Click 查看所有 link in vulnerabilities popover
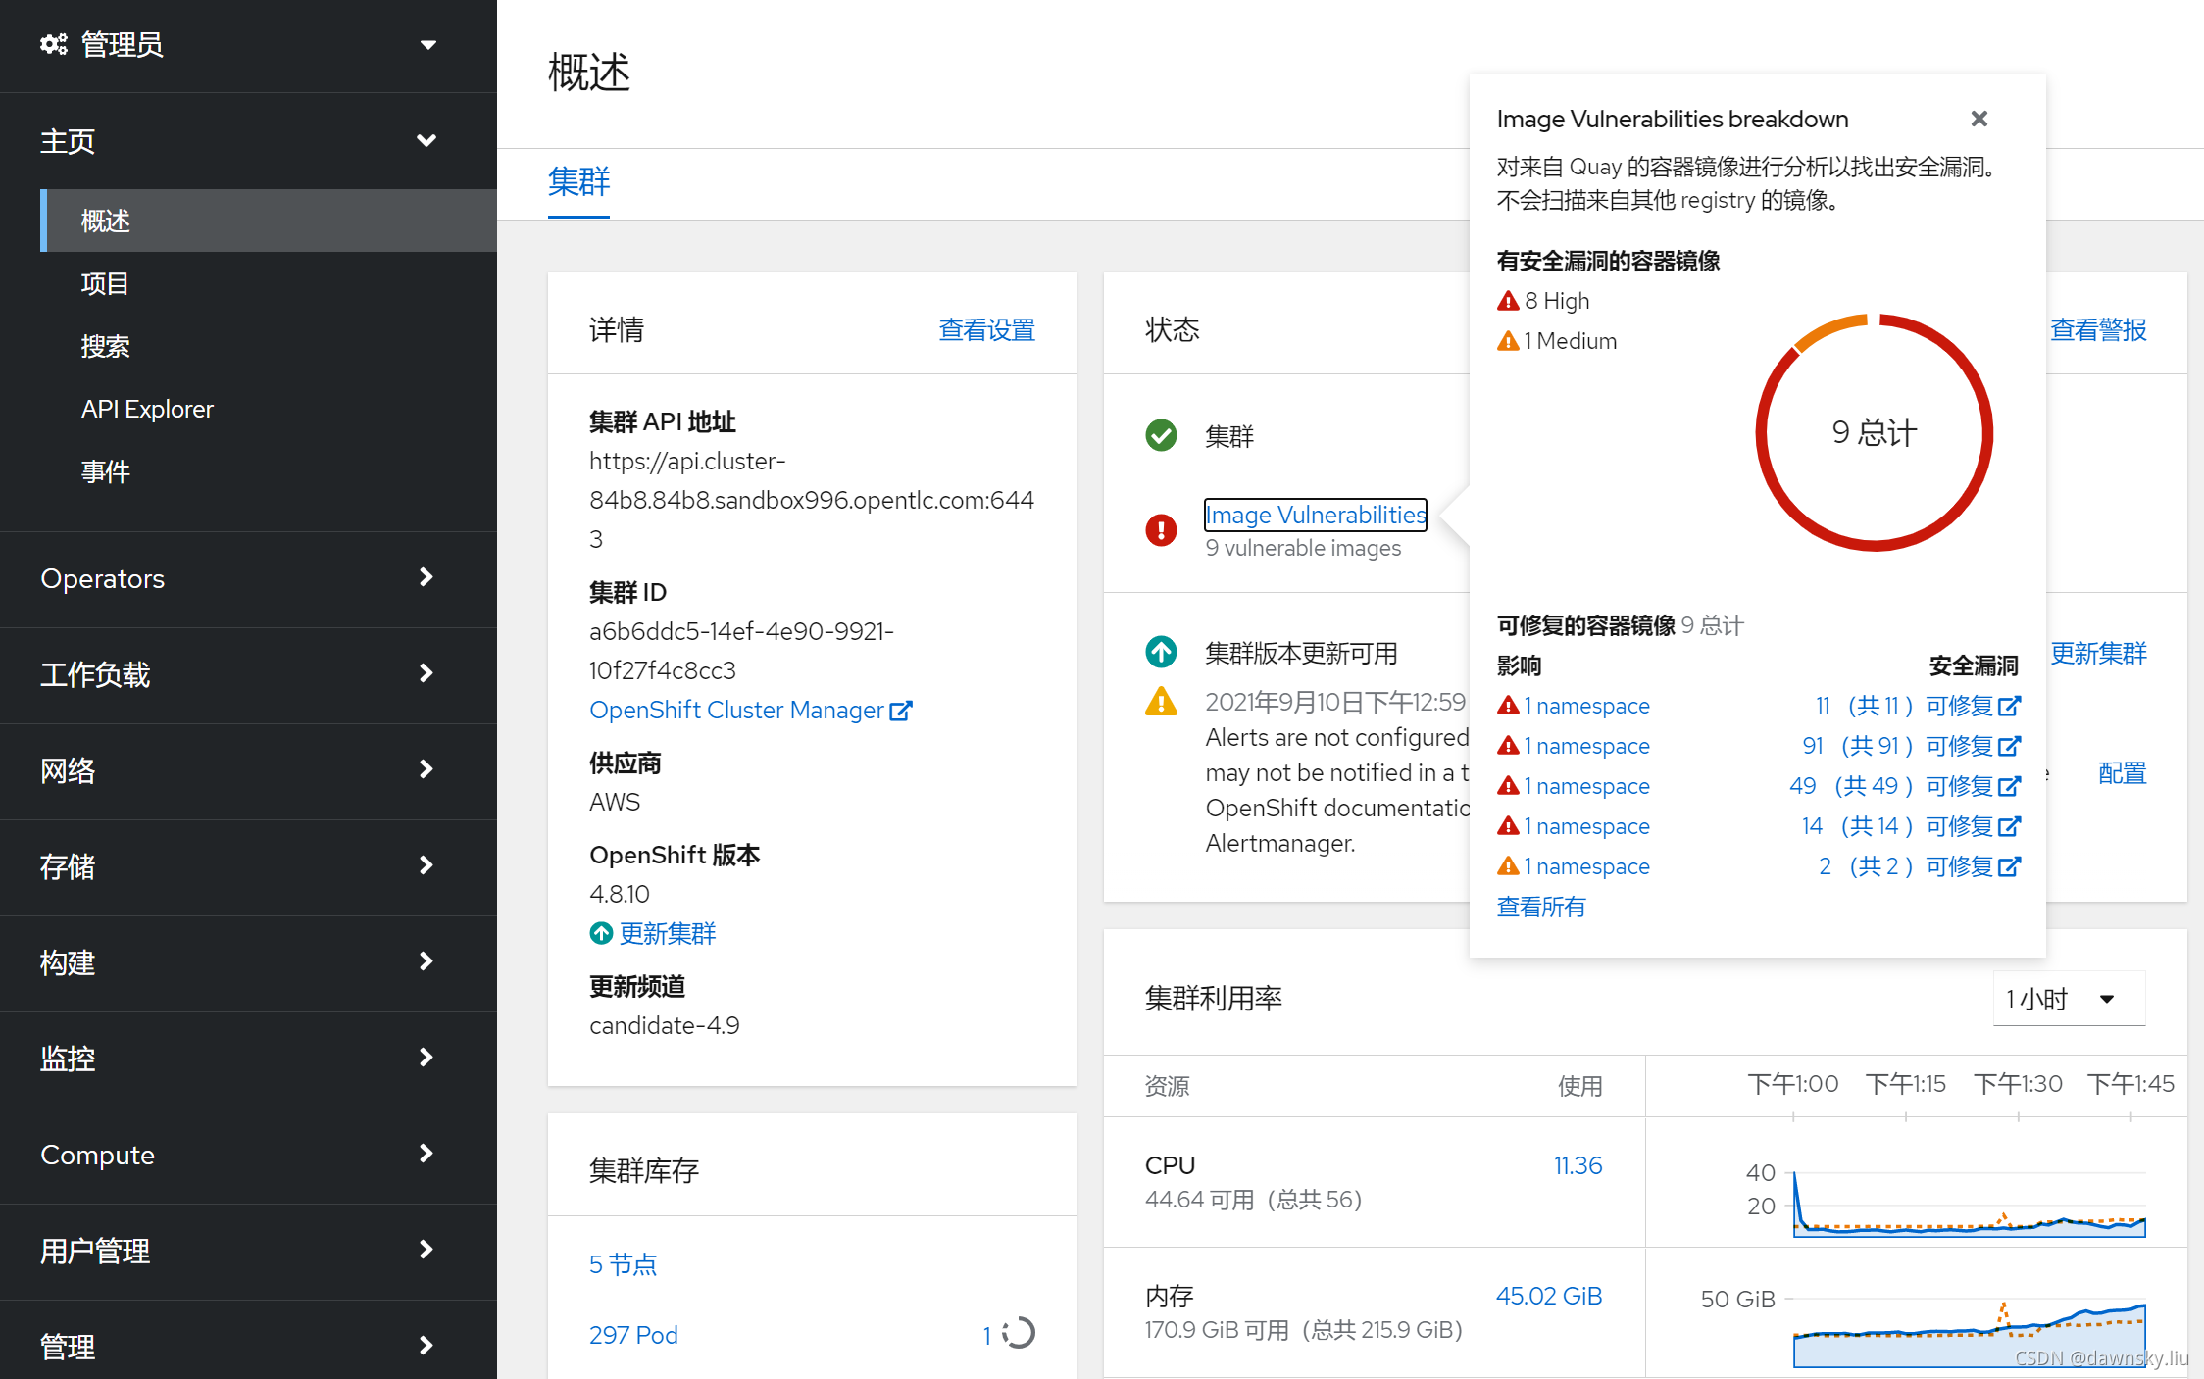2204x1379 pixels. click(1541, 907)
